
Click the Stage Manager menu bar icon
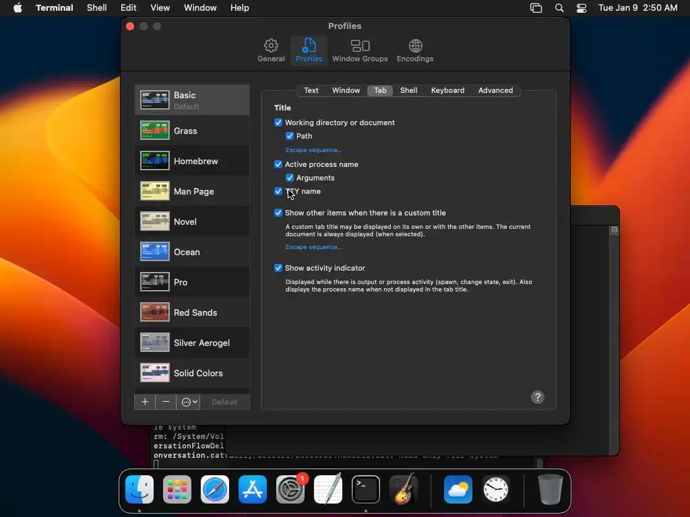[x=536, y=8]
